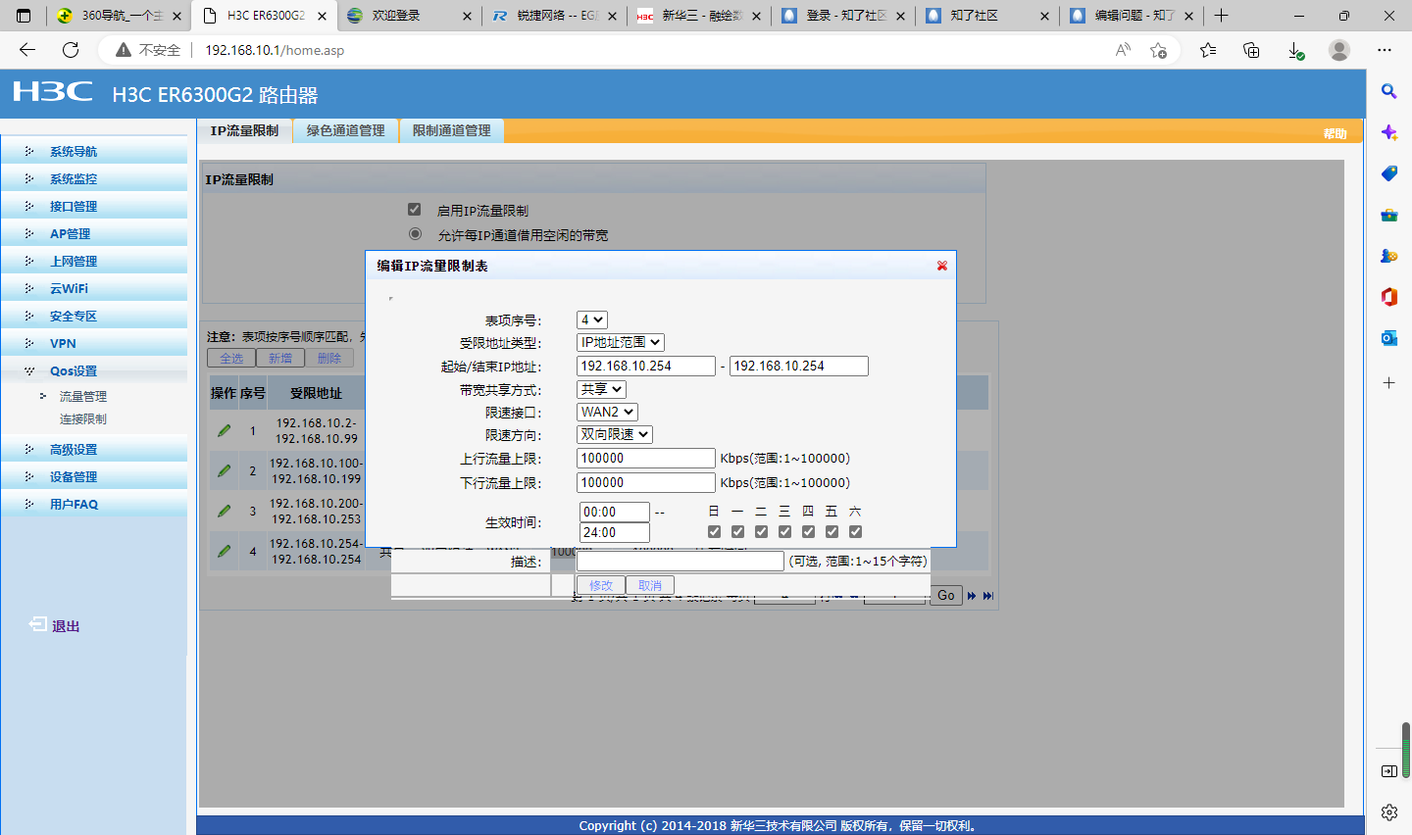This screenshot has width=1412, height=835.
Task: Switch to the 绿色通道管理 tab
Action: (346, 130)
